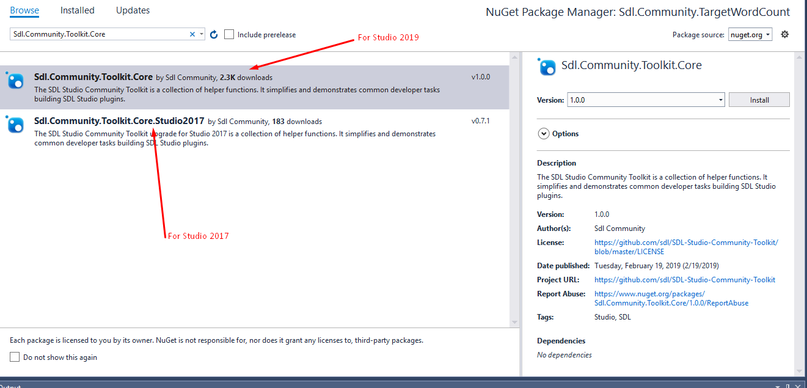
Task: Switch to the Installed tab
Action: point(78,10)
